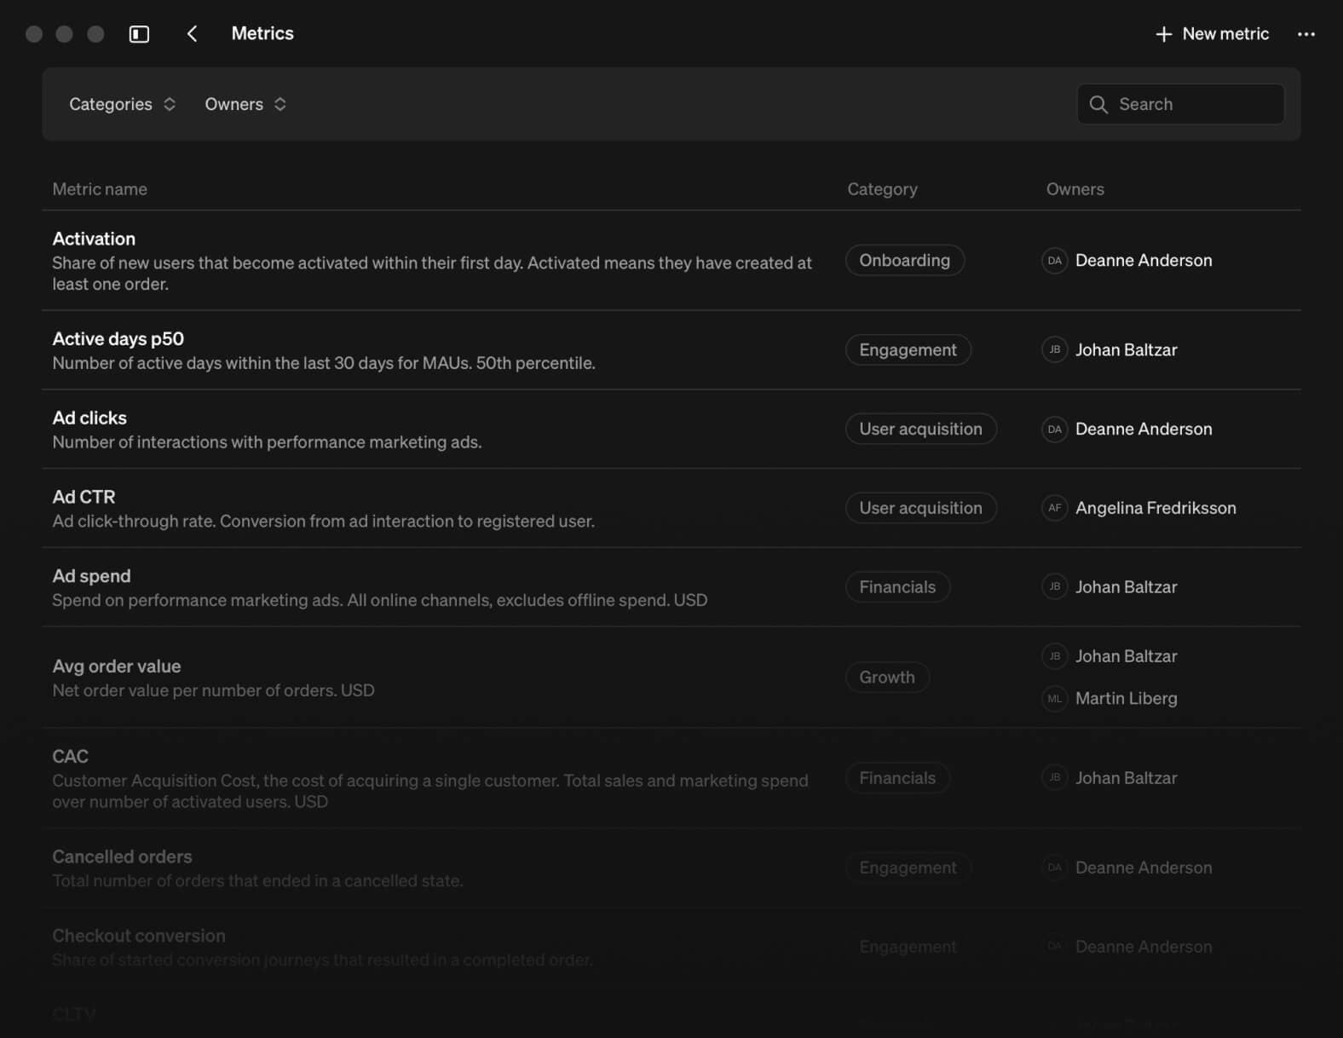The image size is (1343, 1038).
Task: Click the magnifying glass search icon
Action: pos(1098,104)
